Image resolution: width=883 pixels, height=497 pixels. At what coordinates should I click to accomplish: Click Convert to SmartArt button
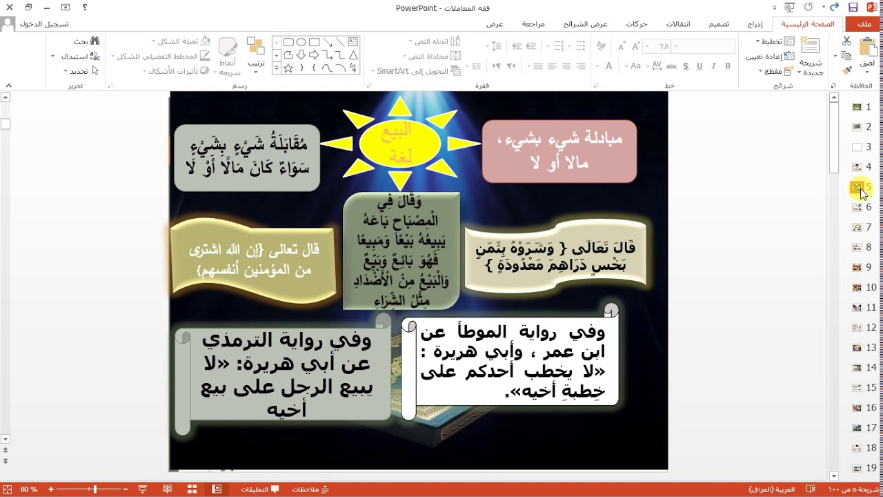tap(415, 71)
